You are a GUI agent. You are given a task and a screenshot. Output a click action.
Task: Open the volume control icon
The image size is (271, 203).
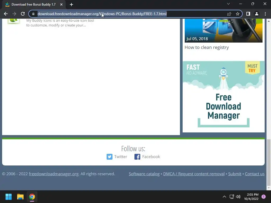click(238, 197)
